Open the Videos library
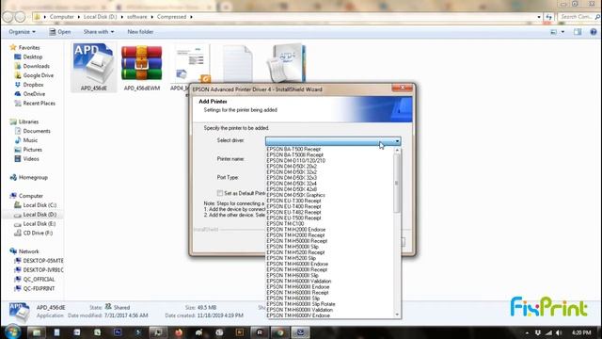Screen dimensions: 602x339 click(x=31, y=159)
